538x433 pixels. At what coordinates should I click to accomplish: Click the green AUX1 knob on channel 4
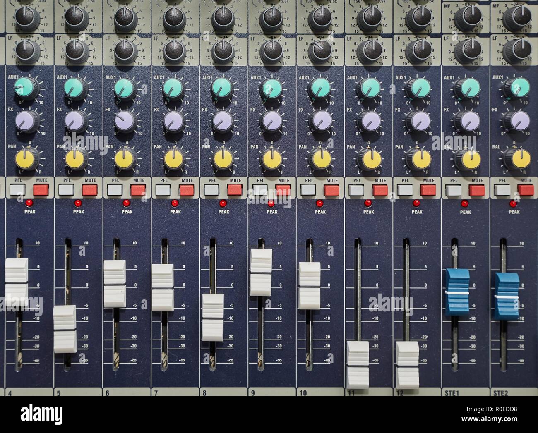[25, 89]
